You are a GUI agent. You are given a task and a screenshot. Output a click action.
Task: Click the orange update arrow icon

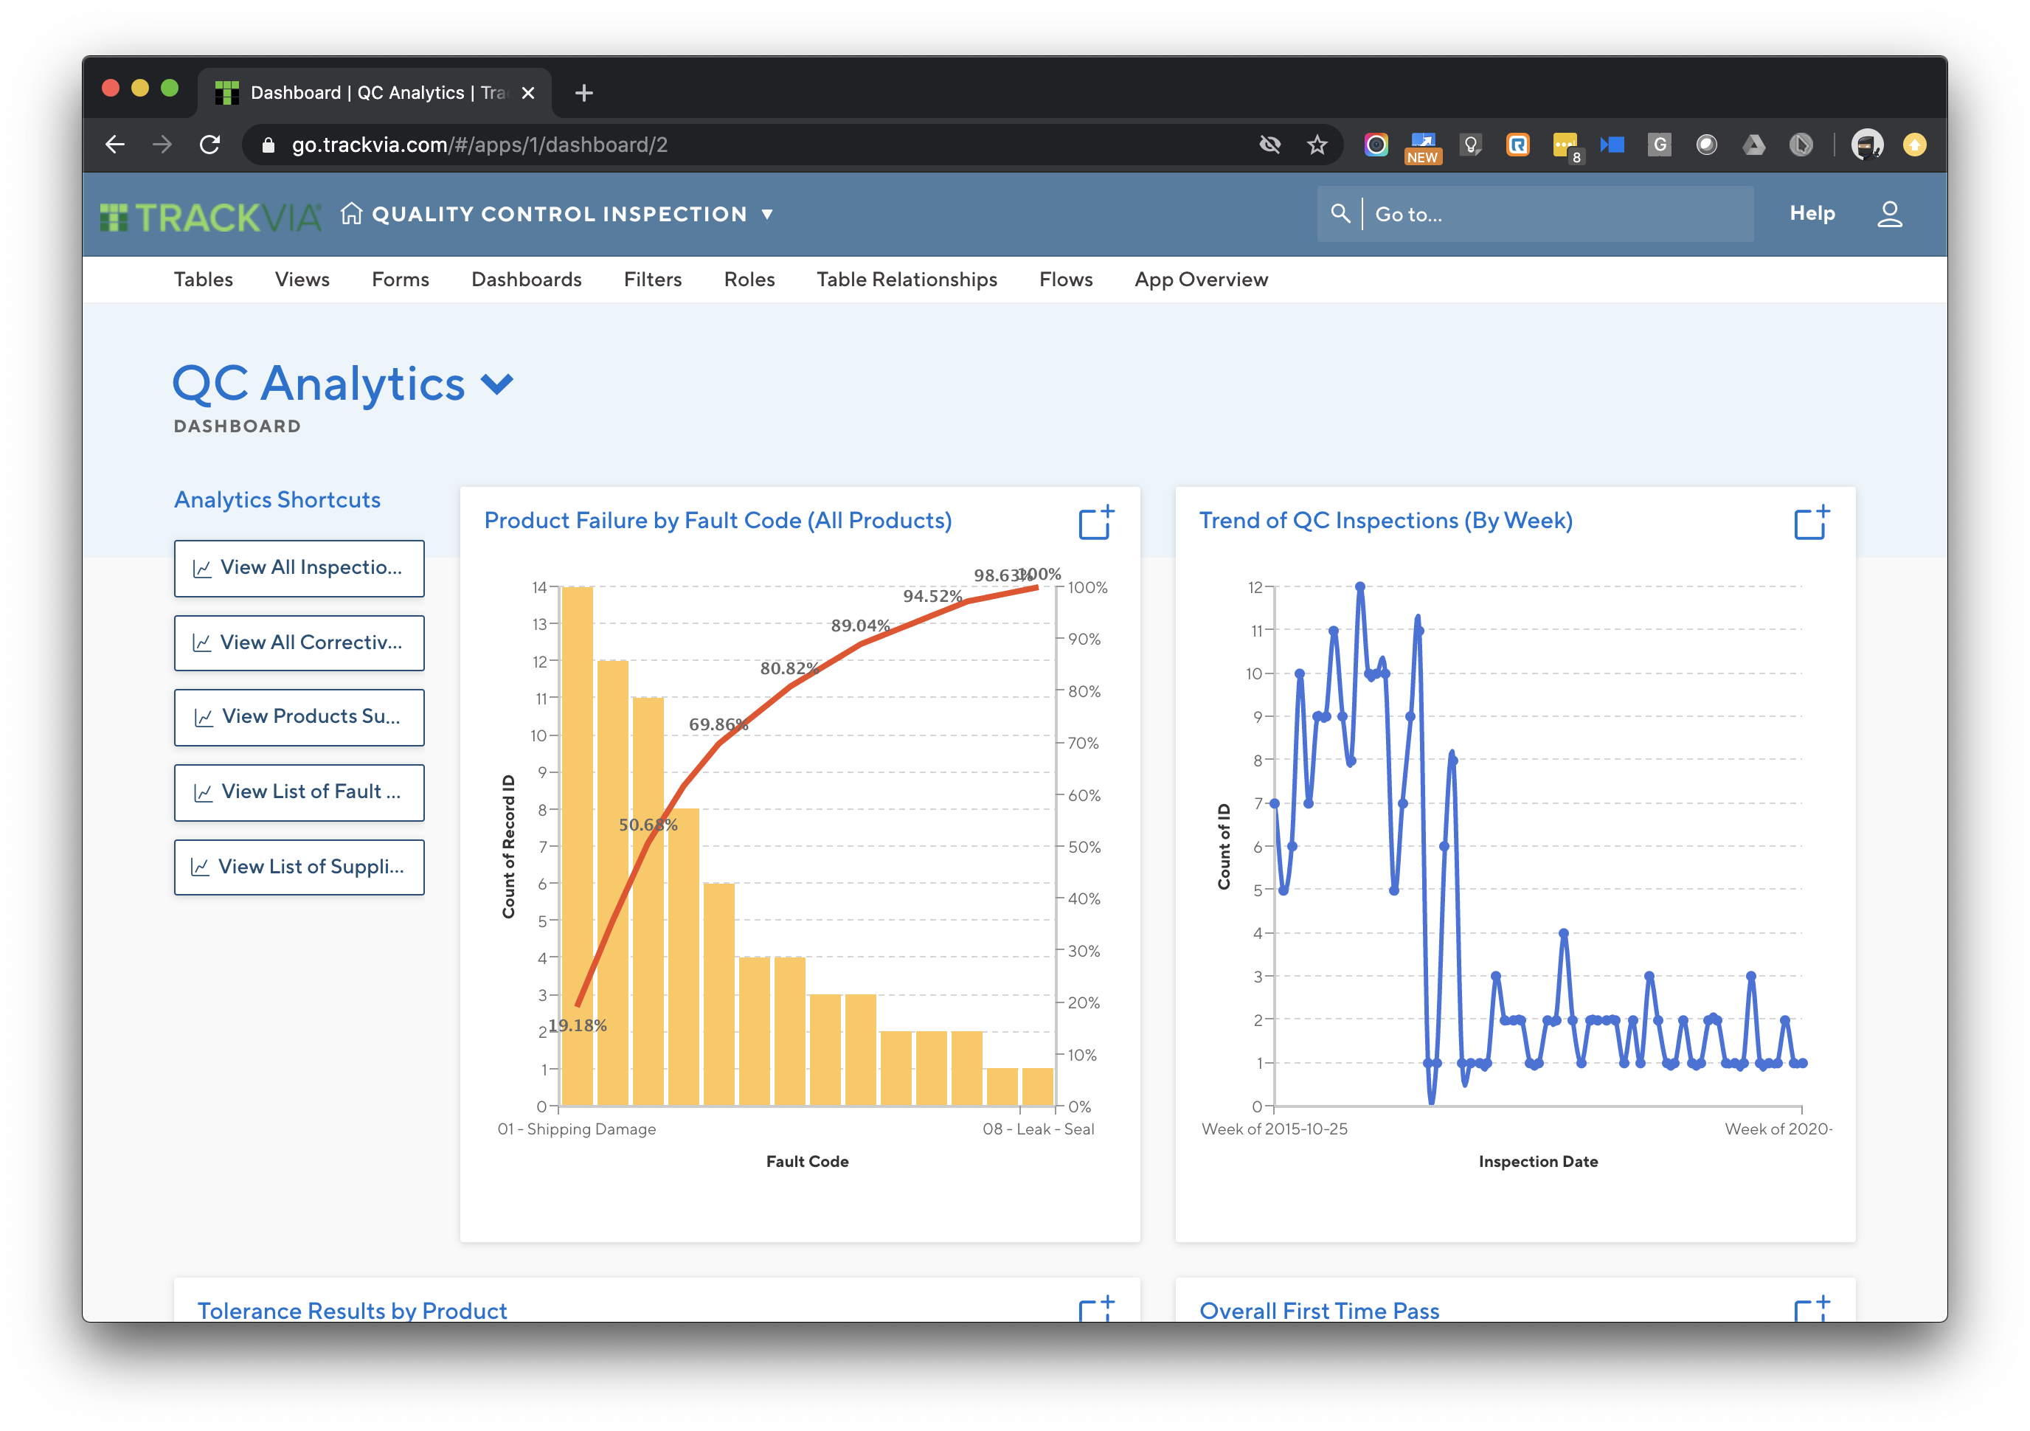1914,144
